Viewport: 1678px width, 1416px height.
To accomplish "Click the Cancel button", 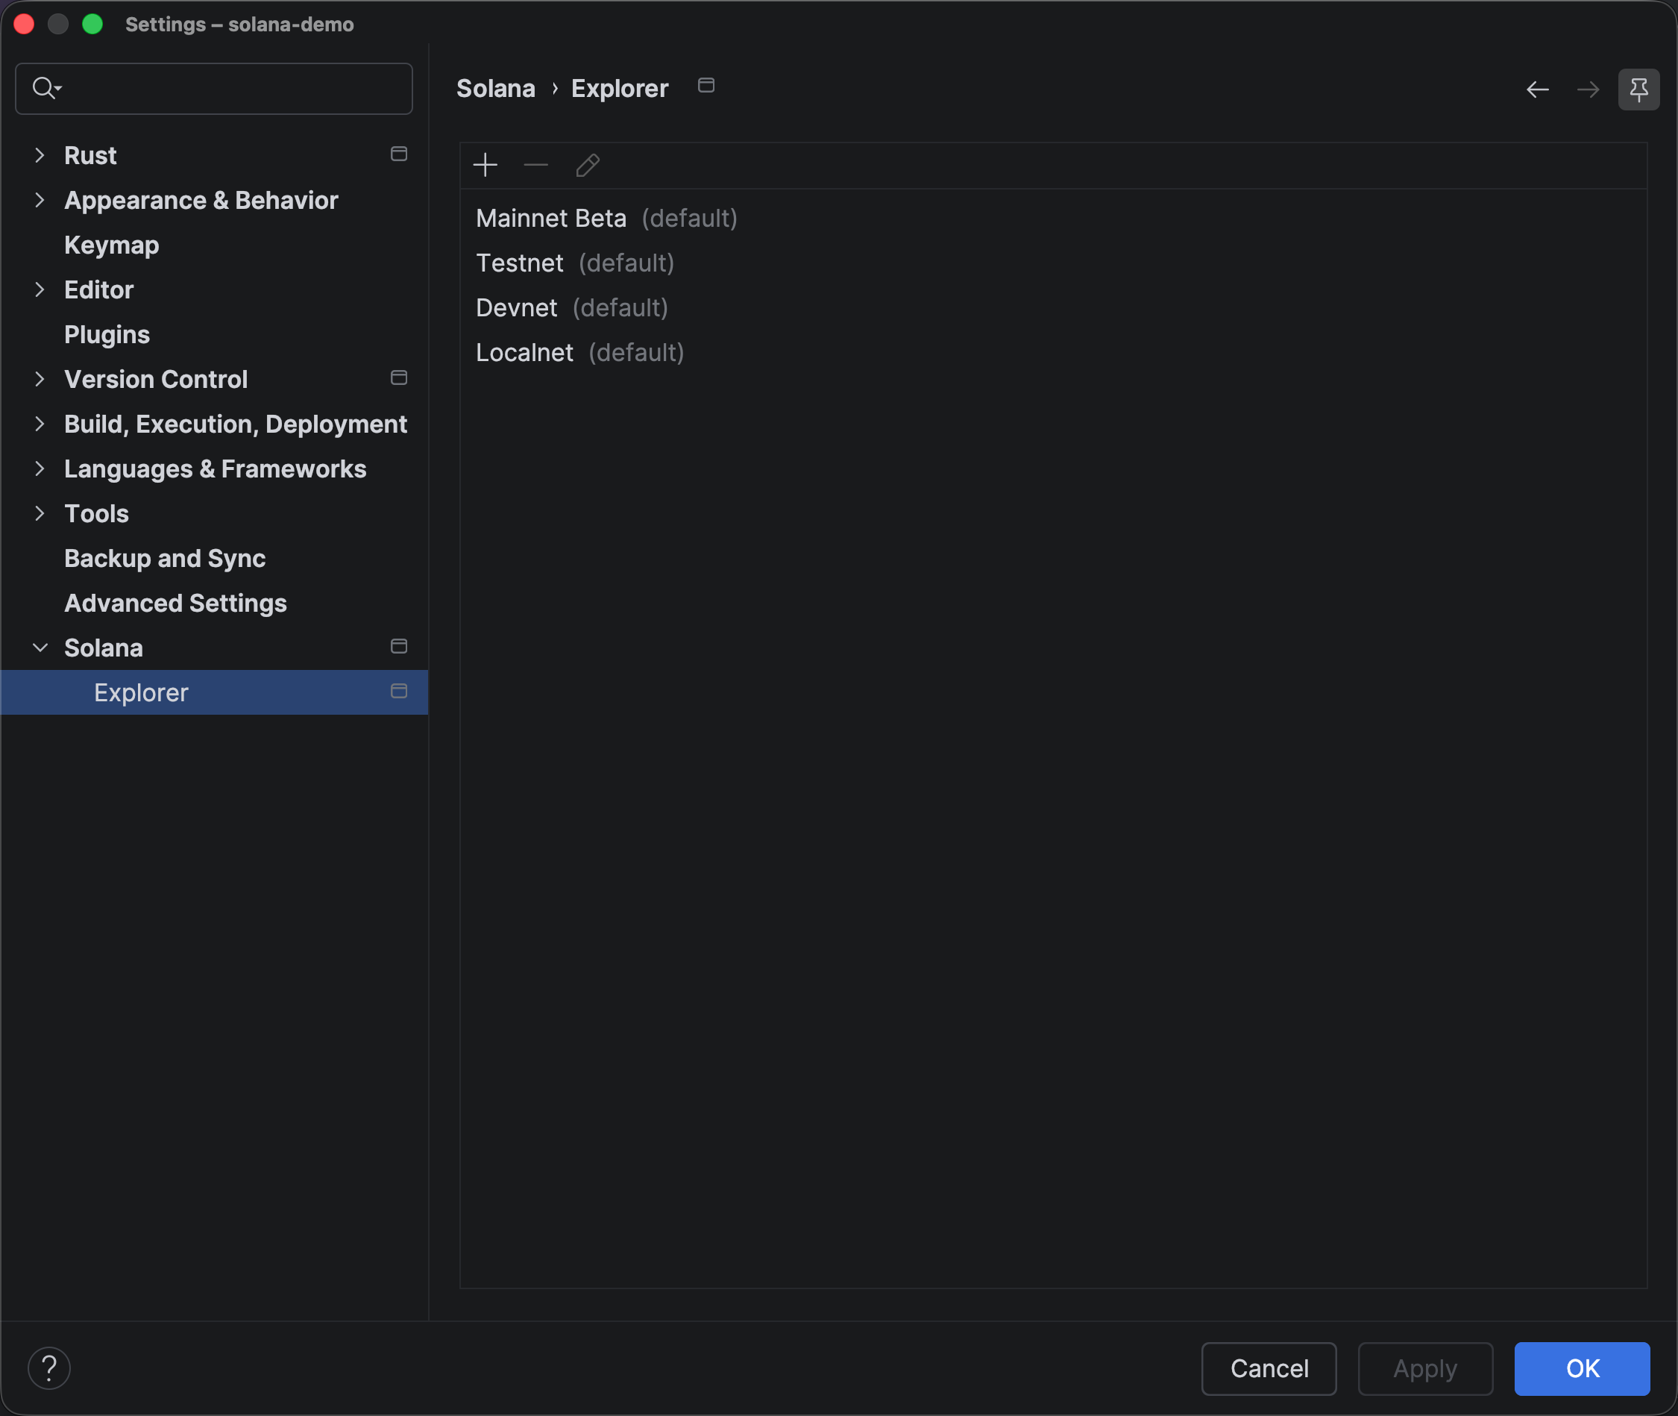I will pos(1269,1369).
